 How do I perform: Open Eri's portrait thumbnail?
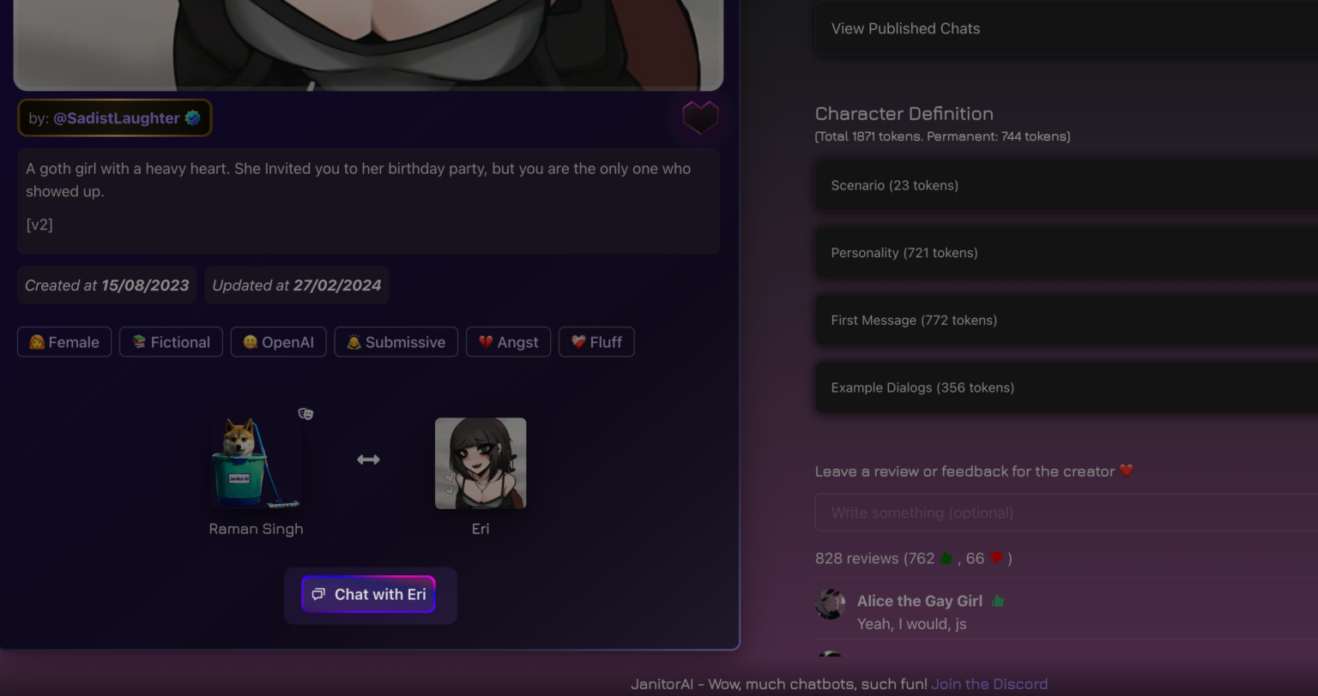(x=481, y=463)
